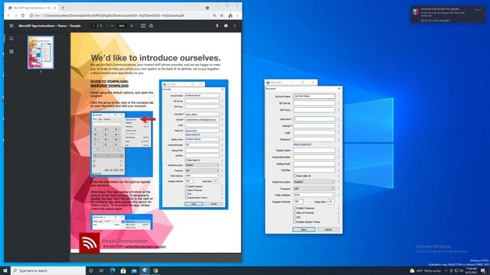Open Chrome three-dot menu

pos(237,15)
